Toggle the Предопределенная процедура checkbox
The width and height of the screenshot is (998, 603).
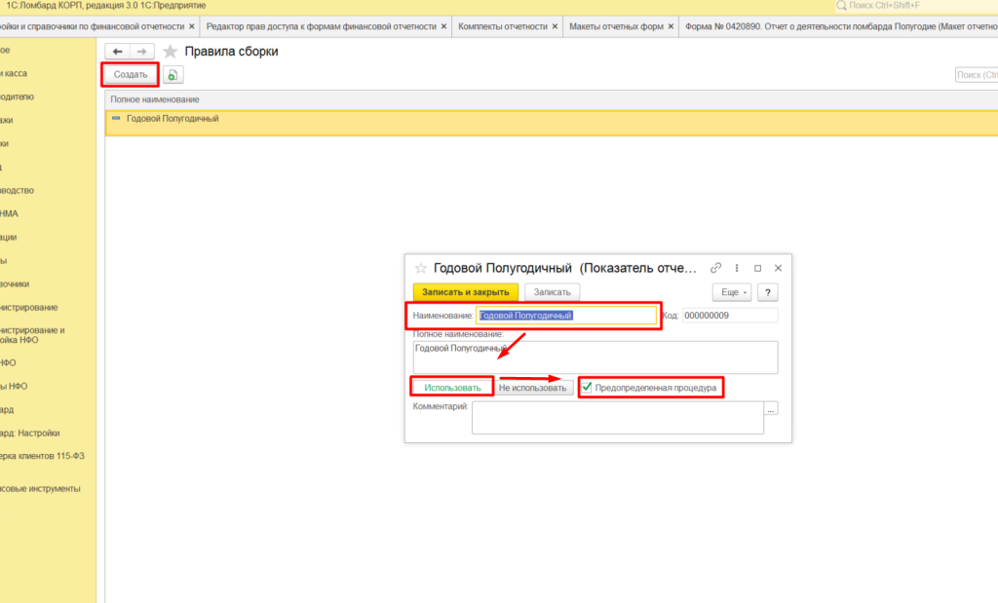pos(587,388)
